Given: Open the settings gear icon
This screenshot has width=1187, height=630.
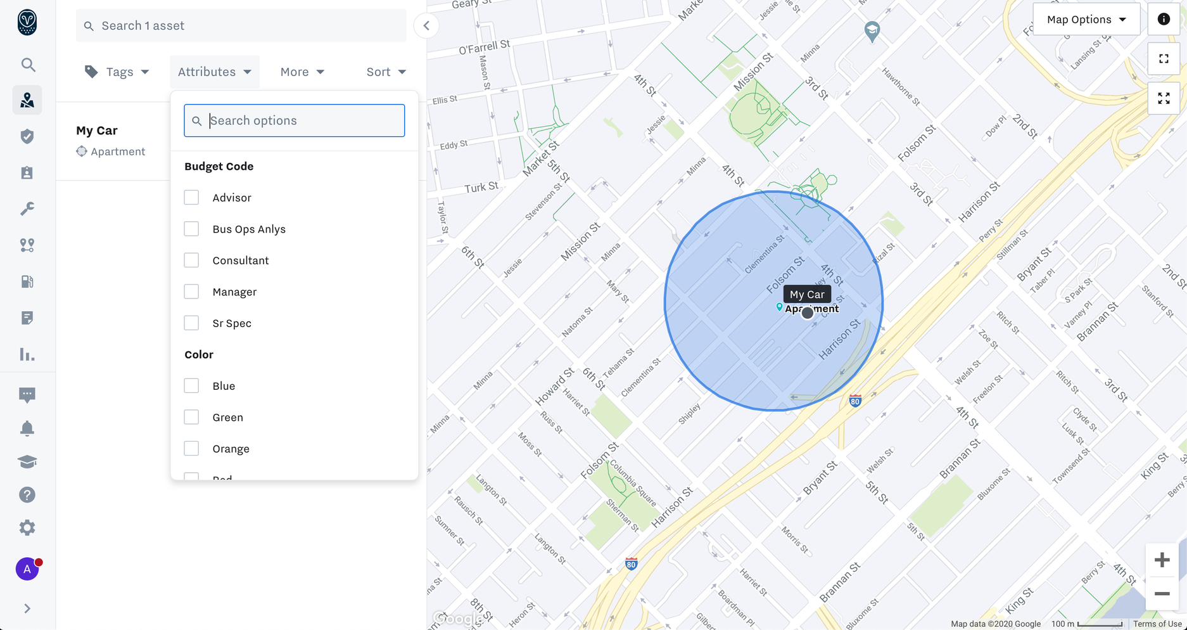Looking at the screenshot, I should click(x=27, y=528).
